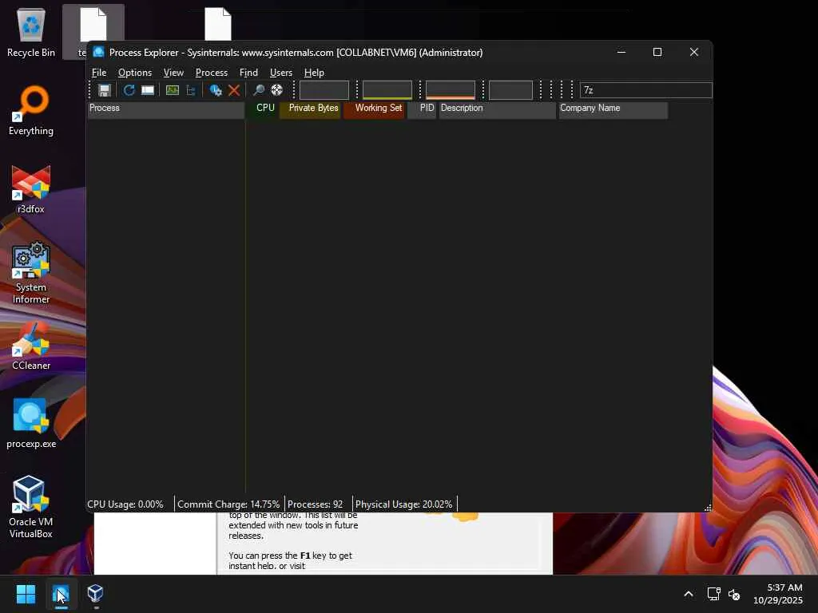Image resolution: width=818 pixels, height=613 pixels.
Task: Select the CCleaner desktop shortcut
Action: 31,346
